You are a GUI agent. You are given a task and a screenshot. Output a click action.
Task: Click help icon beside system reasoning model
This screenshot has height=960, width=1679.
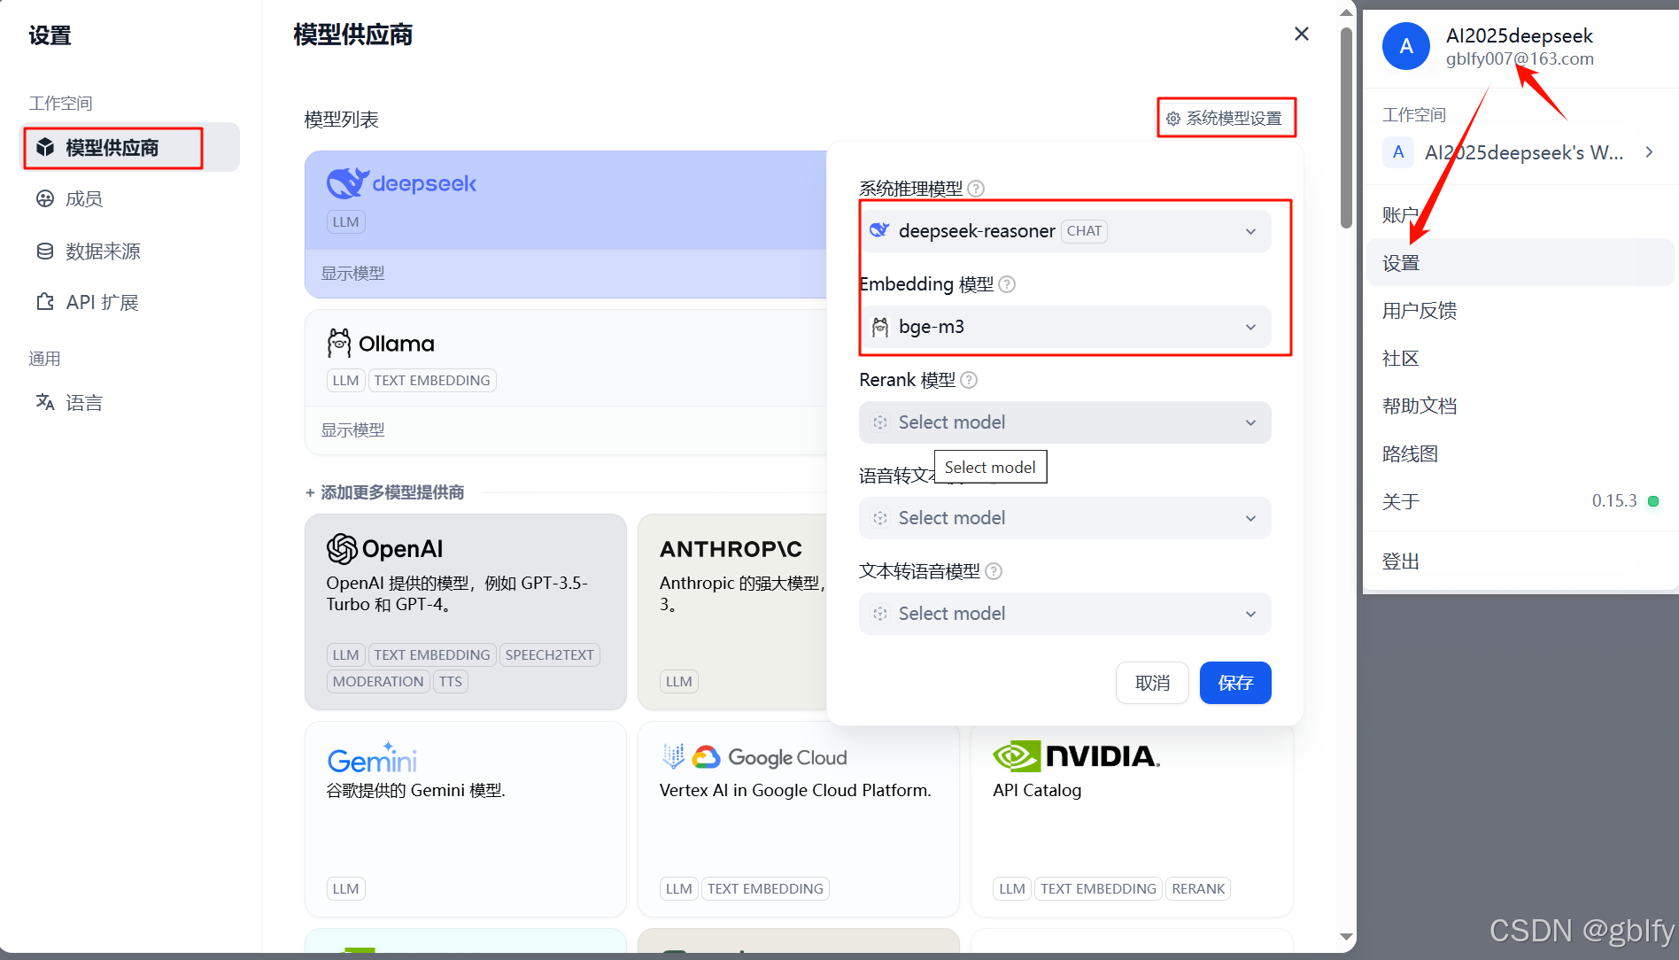pyautogui.click(x=976, y=189)
